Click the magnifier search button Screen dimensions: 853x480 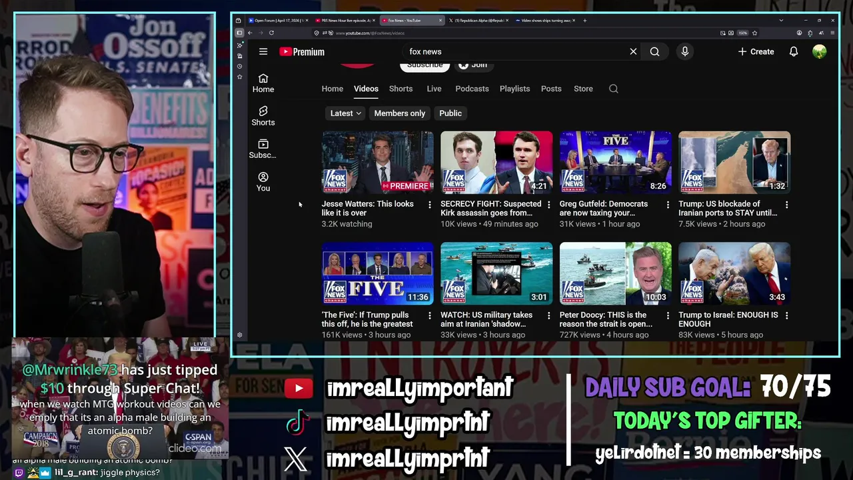click(x=654, y=51)
